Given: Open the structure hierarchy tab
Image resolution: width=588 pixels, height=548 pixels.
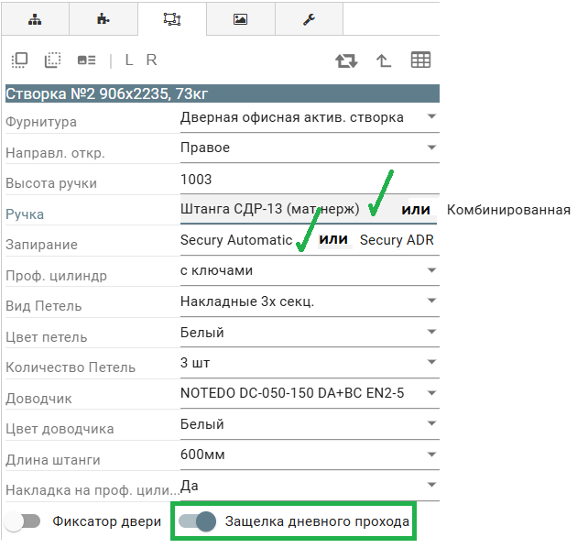Looking at the screenshot, I should click(x=35, y=19).
